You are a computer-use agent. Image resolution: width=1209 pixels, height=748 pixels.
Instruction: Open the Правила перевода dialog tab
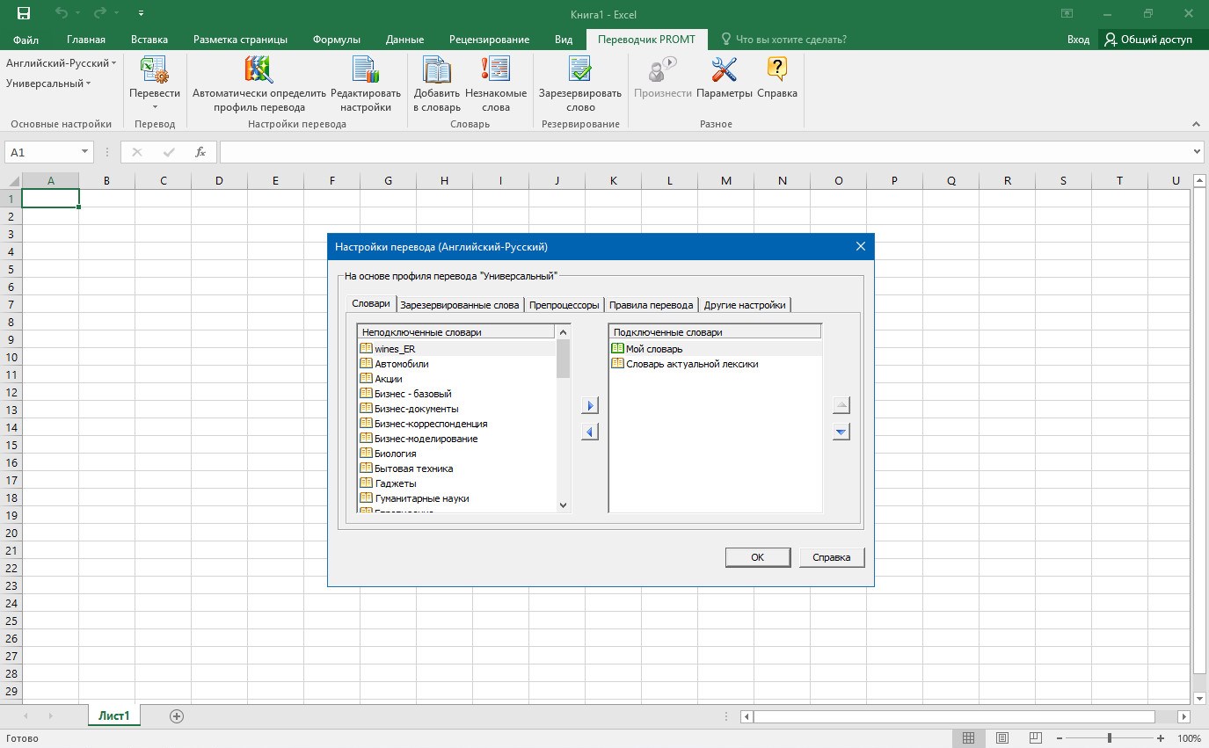tap(652, 305)
